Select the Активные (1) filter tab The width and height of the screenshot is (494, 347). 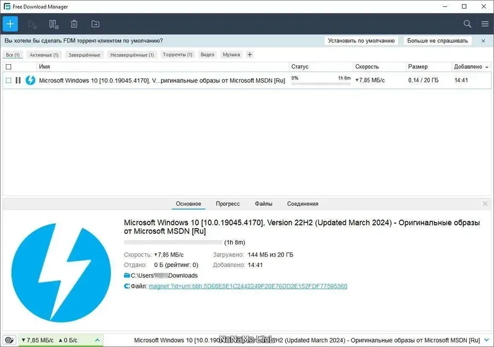click(44, 55)
